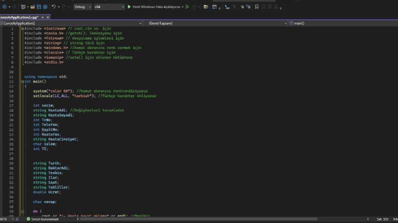Click line number 27 in the margin
The height and width of the screenshot is (223, 398).
click(x=11, y=153)
